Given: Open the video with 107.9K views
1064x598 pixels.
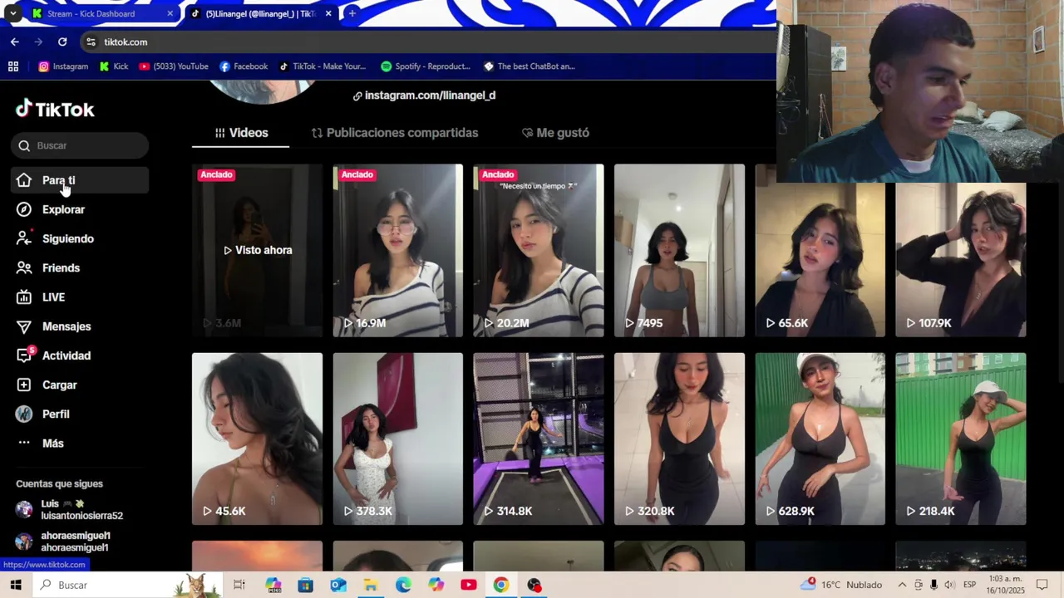Looking at the screenshot, I should tap(961, 259).
